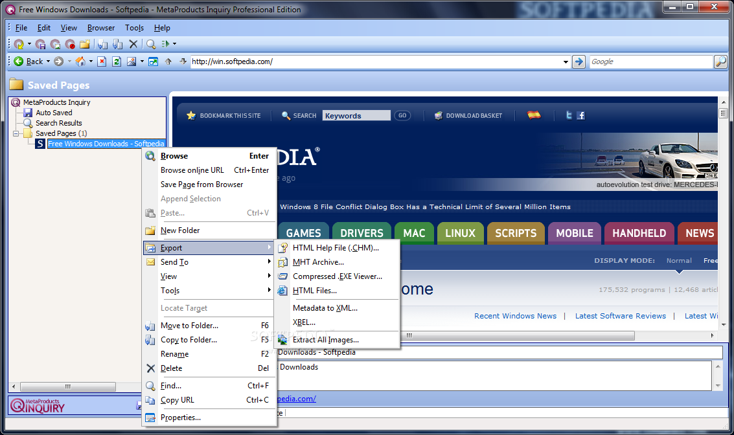Choose Rename in the context menu
The width and height of the screenshot is (734, 435).
click(x=209, y=354)
